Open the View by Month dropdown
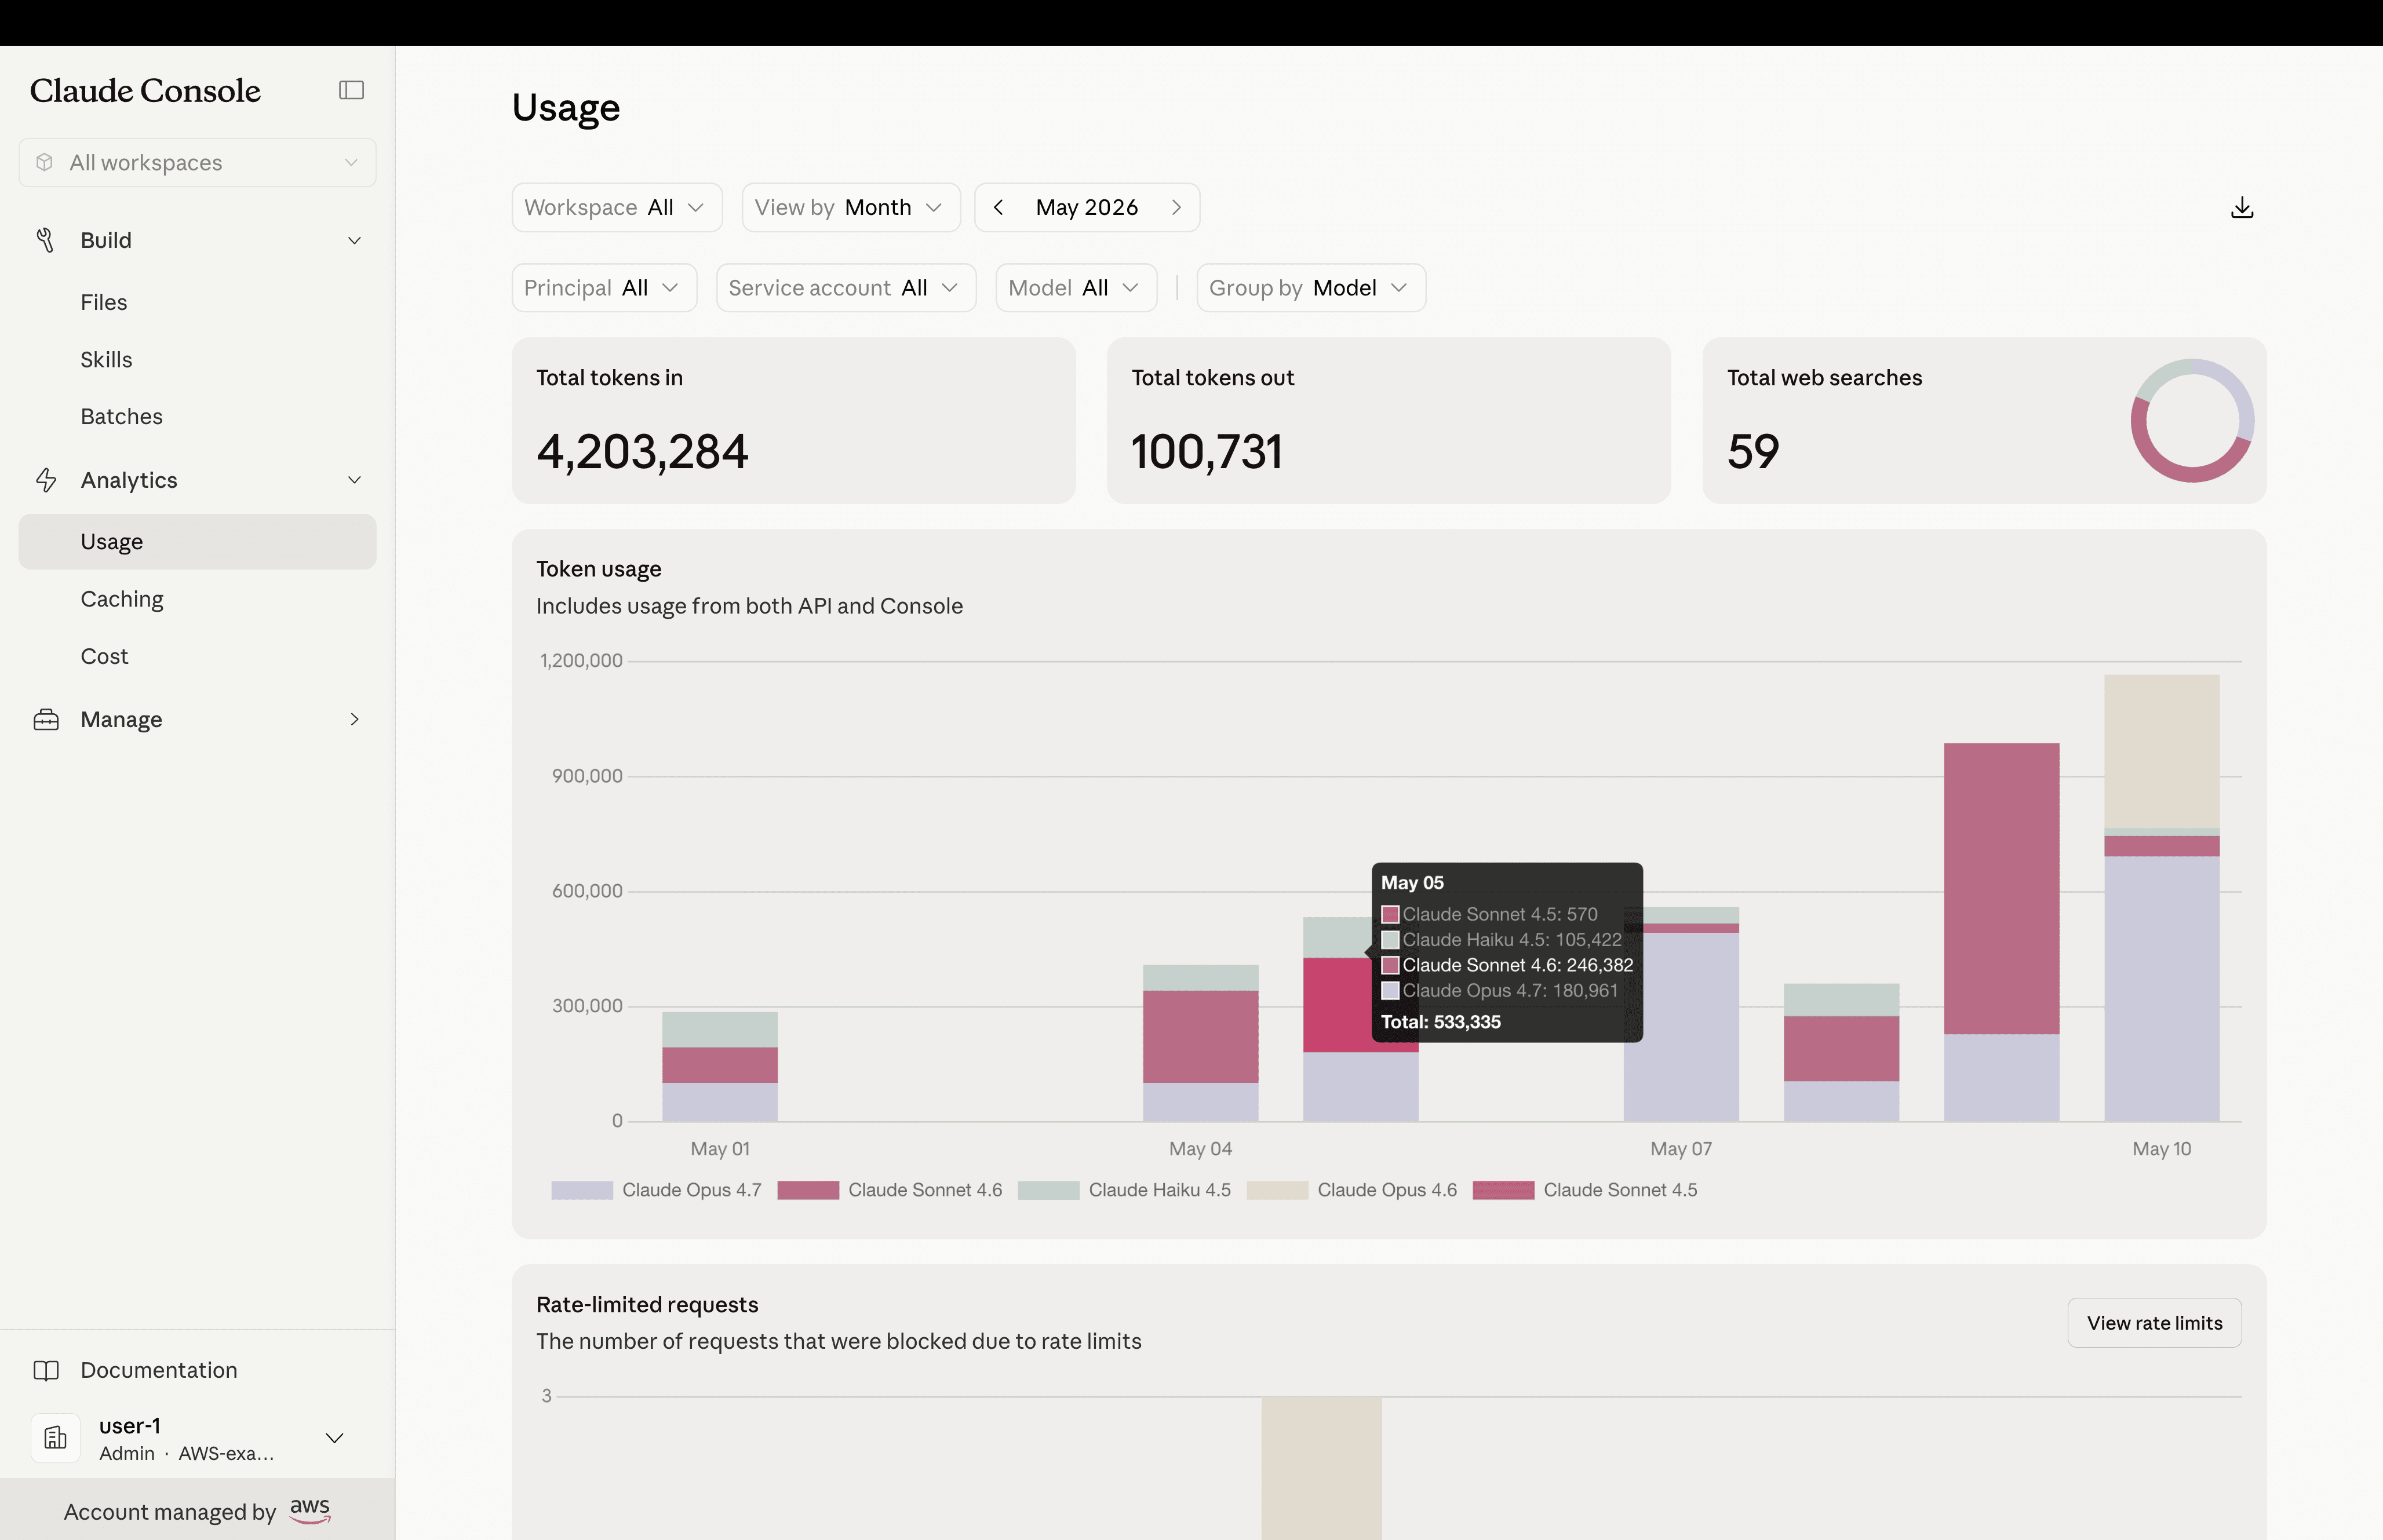The width and height of the screenshot is (2383, 1540). (x=851, y=207)
